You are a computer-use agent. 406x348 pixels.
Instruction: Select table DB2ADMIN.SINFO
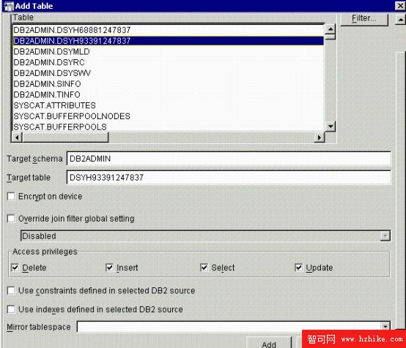(x=168, y=83)
